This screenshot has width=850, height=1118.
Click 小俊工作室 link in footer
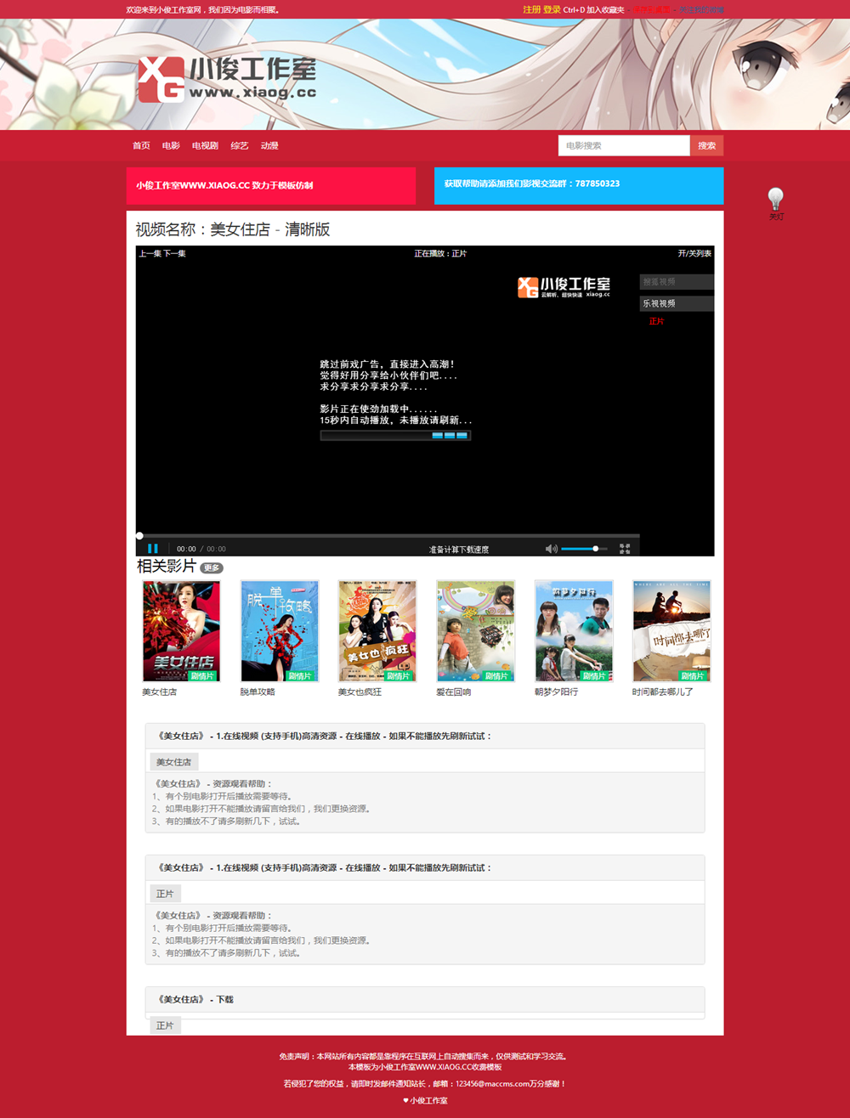point(428,1100)
